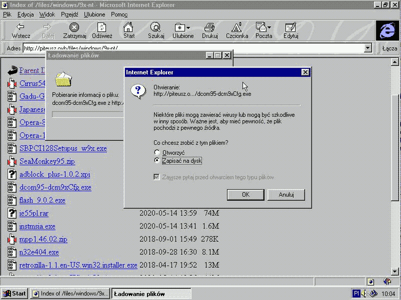The image size is (401, 300).
Task: Confirm the download with OK button
Action: pos(245,195)
